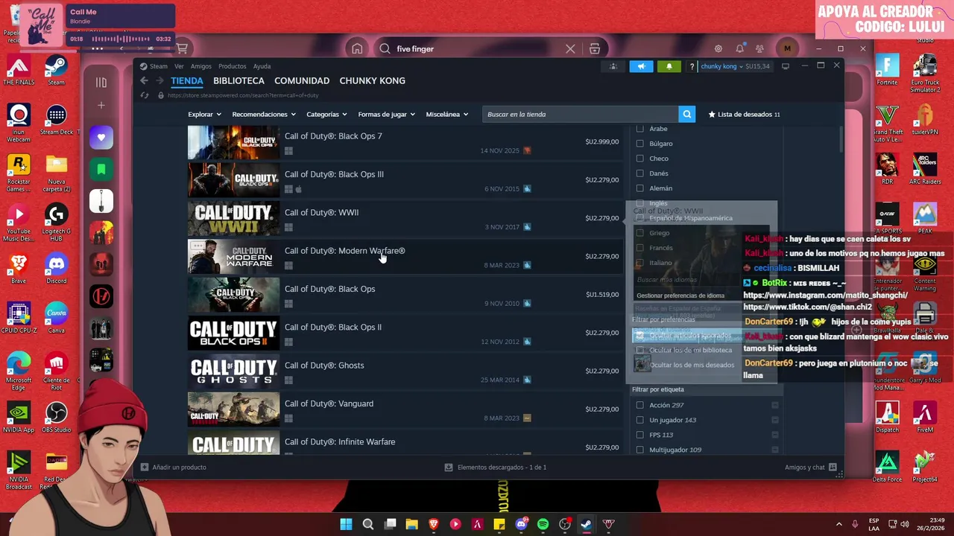Image resolution: width=954 pixels, height=536 pixels.
Task: Click the Windows Start button
Action: (346, 524)
